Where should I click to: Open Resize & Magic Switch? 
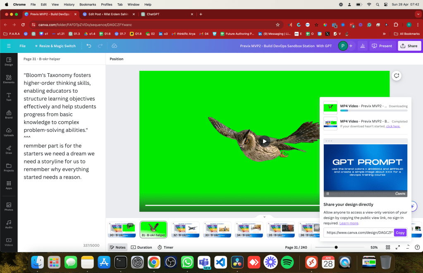coord(55,46)
